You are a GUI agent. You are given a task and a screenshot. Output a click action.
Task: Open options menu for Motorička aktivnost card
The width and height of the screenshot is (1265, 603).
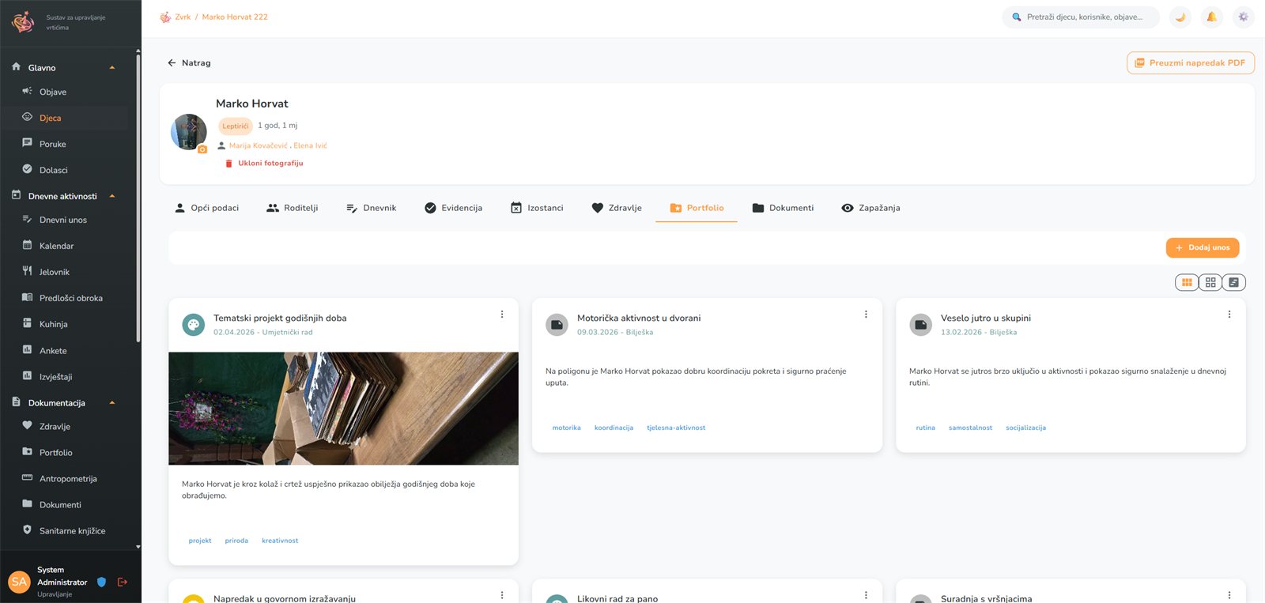[x=866, y=315]
